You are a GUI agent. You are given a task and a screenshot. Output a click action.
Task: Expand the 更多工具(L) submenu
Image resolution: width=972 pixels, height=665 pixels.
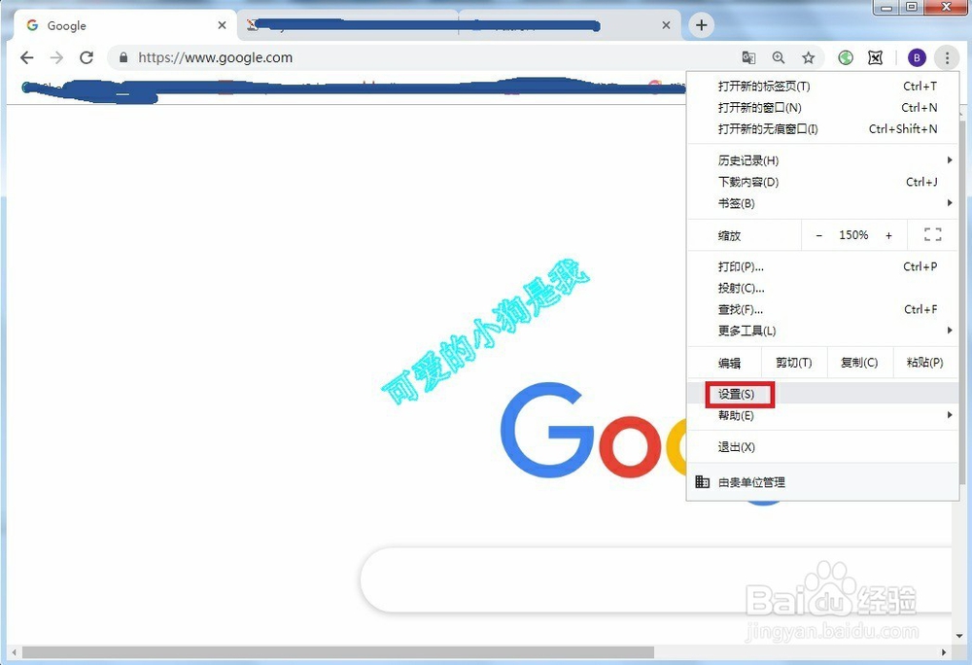[822, 331]
